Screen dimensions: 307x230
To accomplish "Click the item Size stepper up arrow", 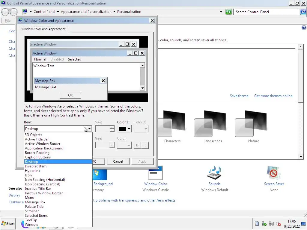I will 112,127.
